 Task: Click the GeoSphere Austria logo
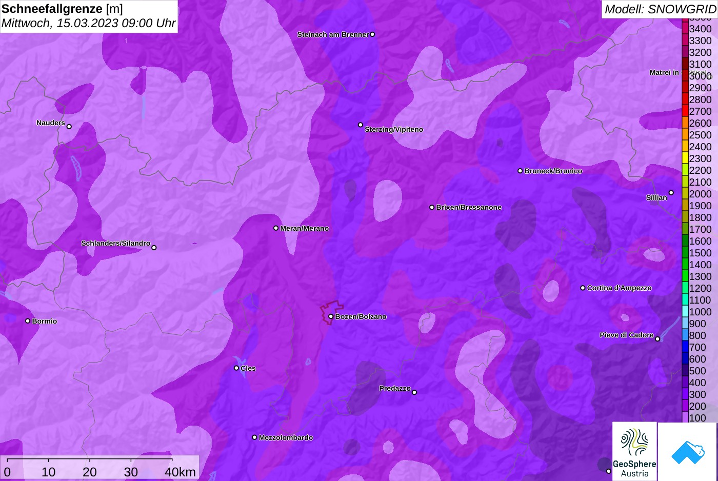point(634,451)
